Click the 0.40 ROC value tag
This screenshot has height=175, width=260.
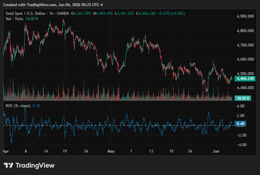click(240, 124)
